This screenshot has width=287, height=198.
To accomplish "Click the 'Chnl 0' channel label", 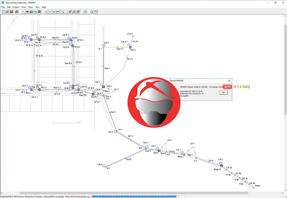I will (x=129, y=159).
